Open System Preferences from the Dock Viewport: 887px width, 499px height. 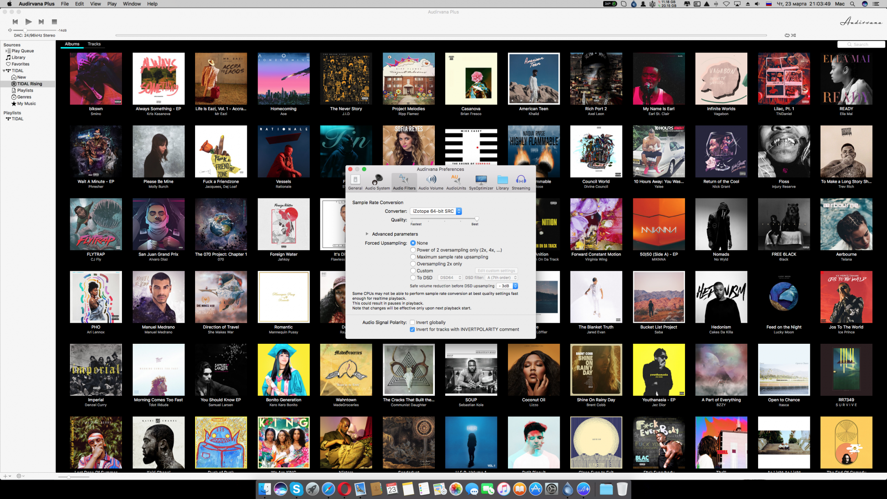(552, 489)
